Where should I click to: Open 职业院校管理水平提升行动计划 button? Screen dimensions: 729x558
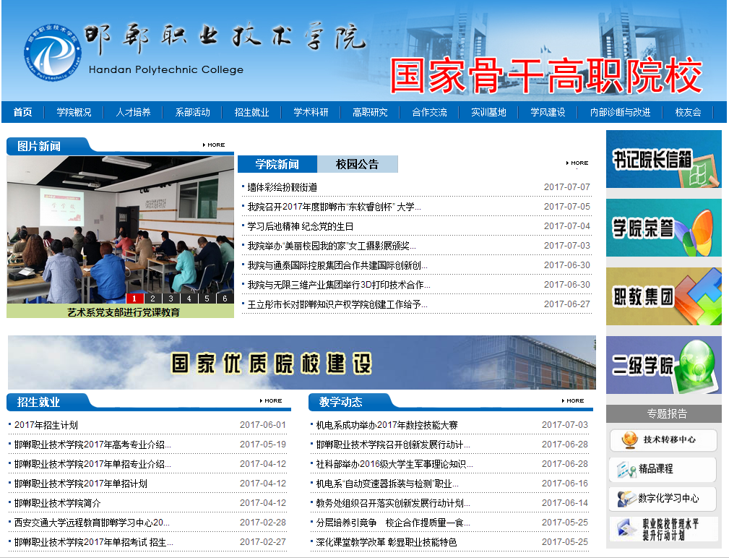[663, 530]
